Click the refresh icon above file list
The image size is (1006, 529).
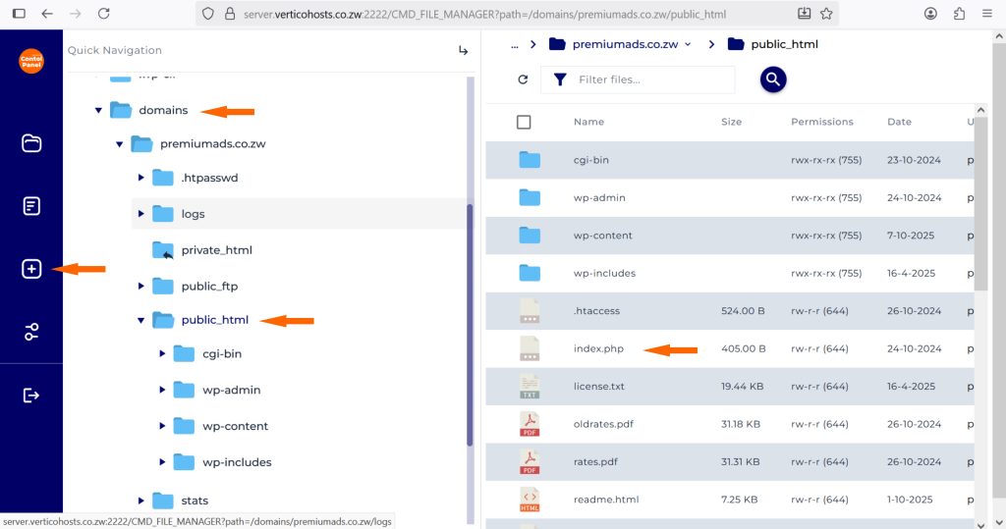point(523,79)
